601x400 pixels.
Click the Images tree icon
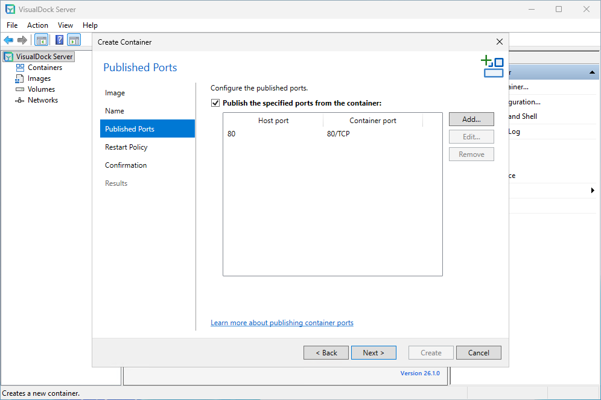(x=19, y=78)
